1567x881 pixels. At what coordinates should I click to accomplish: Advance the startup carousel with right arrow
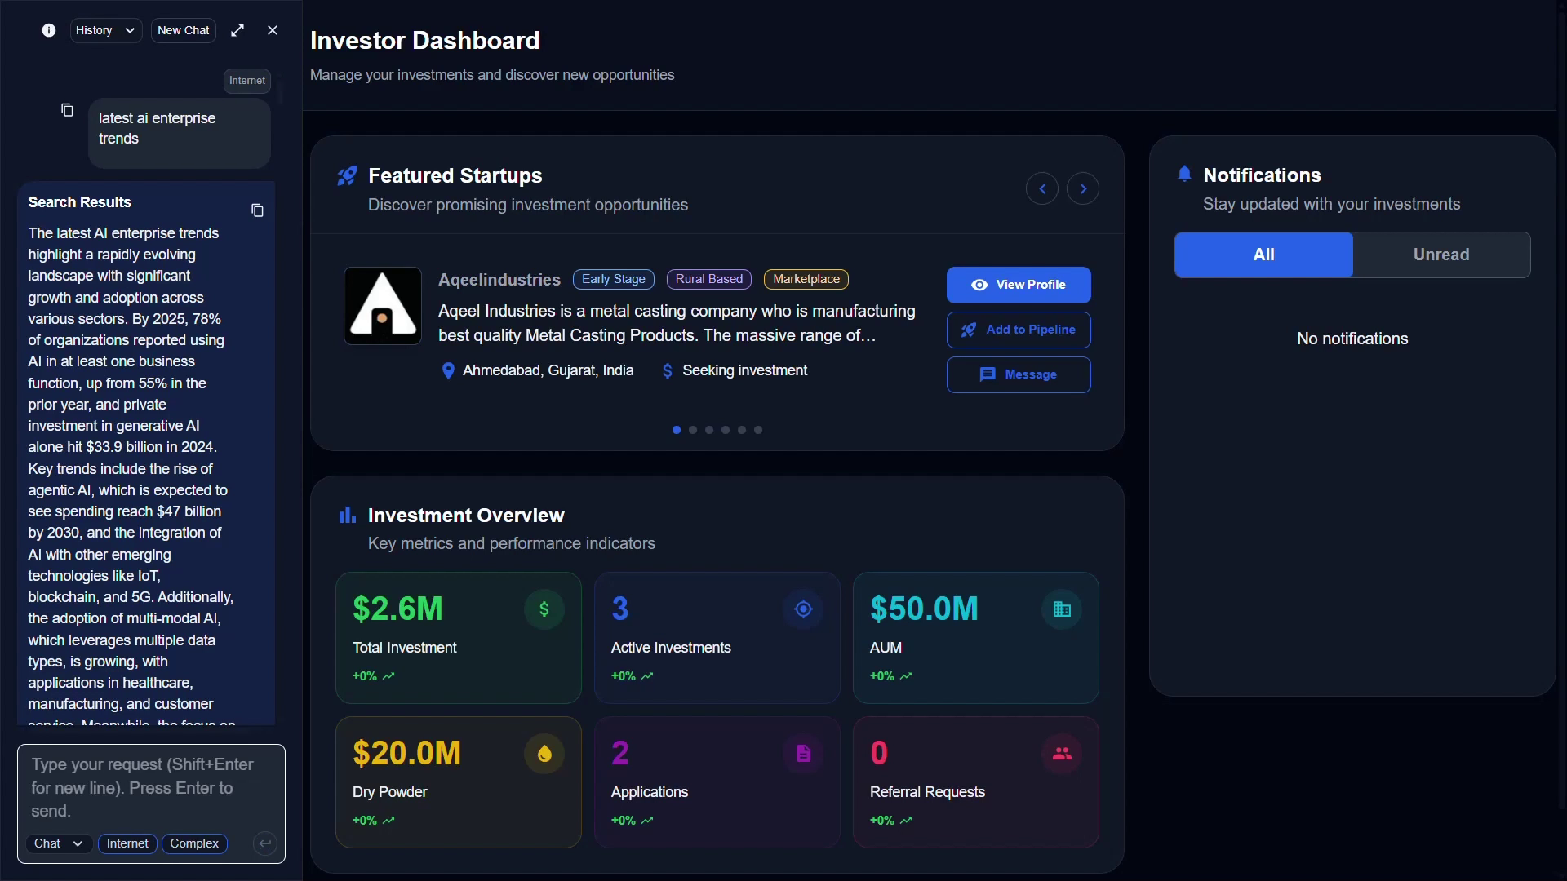1083,188
